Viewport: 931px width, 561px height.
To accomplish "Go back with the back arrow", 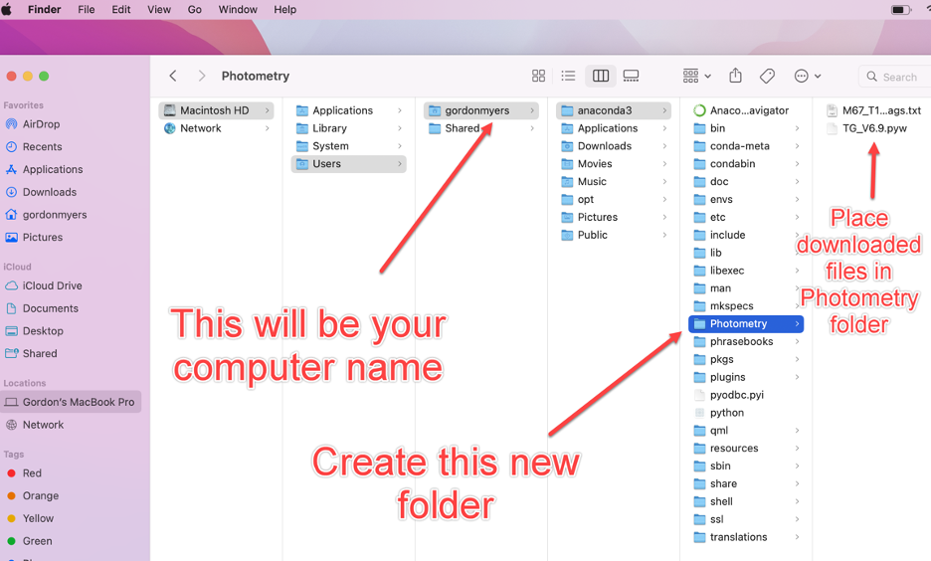I will coord(173,77).
